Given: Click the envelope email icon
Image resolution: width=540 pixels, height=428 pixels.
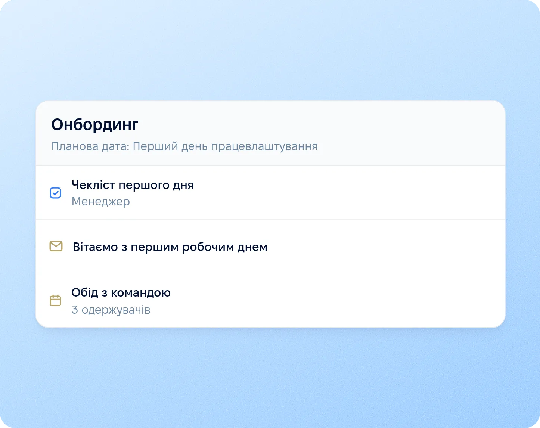Looking at the screenshot, I should pyautogui.click(x=56, y=246).
